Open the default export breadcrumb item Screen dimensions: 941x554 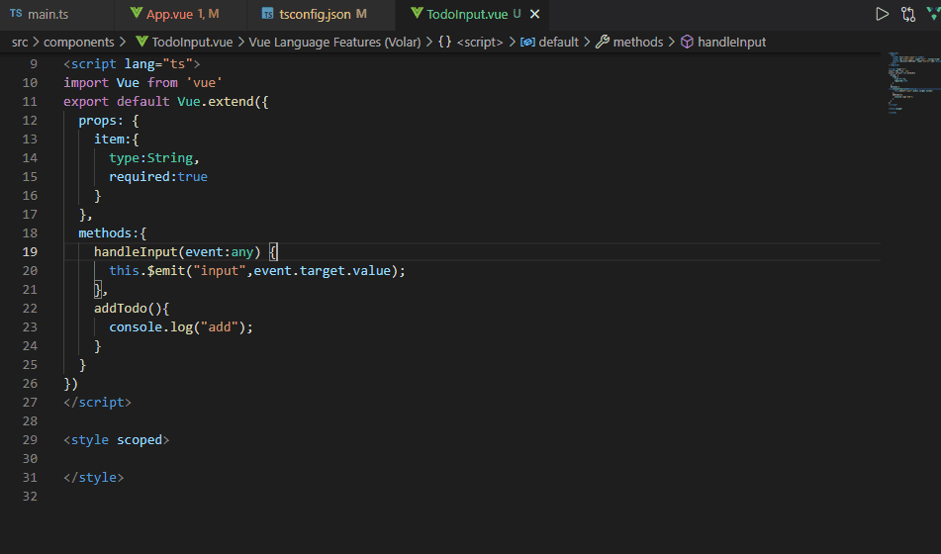click(x=558, y=42)
